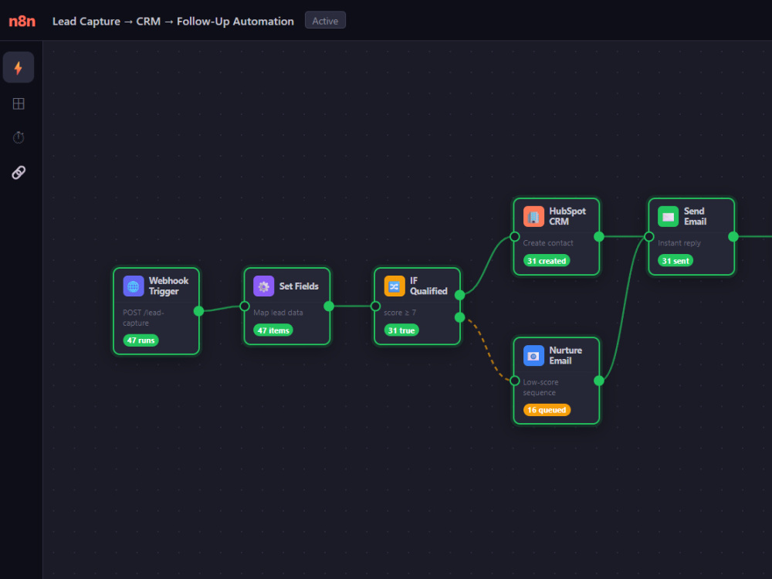The width and height of the screenshot is (772, 579).
Task: Select the Webhook Trigger node title
Action: (168, 286)
